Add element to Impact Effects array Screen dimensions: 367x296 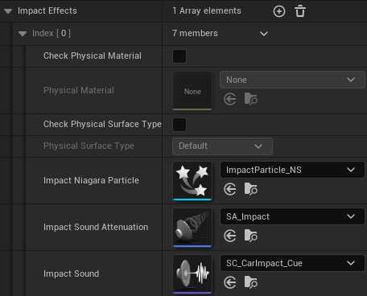click(x=279, y=11)
